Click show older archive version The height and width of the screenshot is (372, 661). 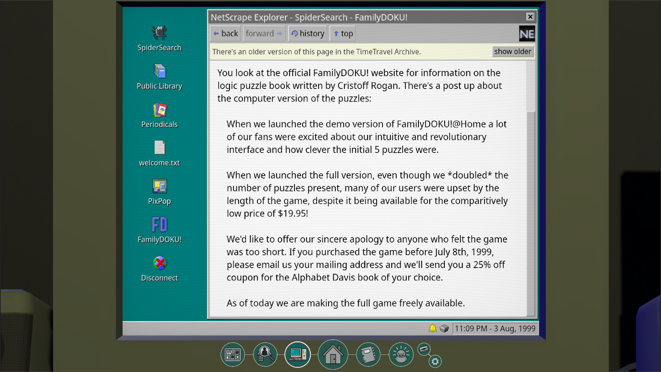(x=512, y=52)
